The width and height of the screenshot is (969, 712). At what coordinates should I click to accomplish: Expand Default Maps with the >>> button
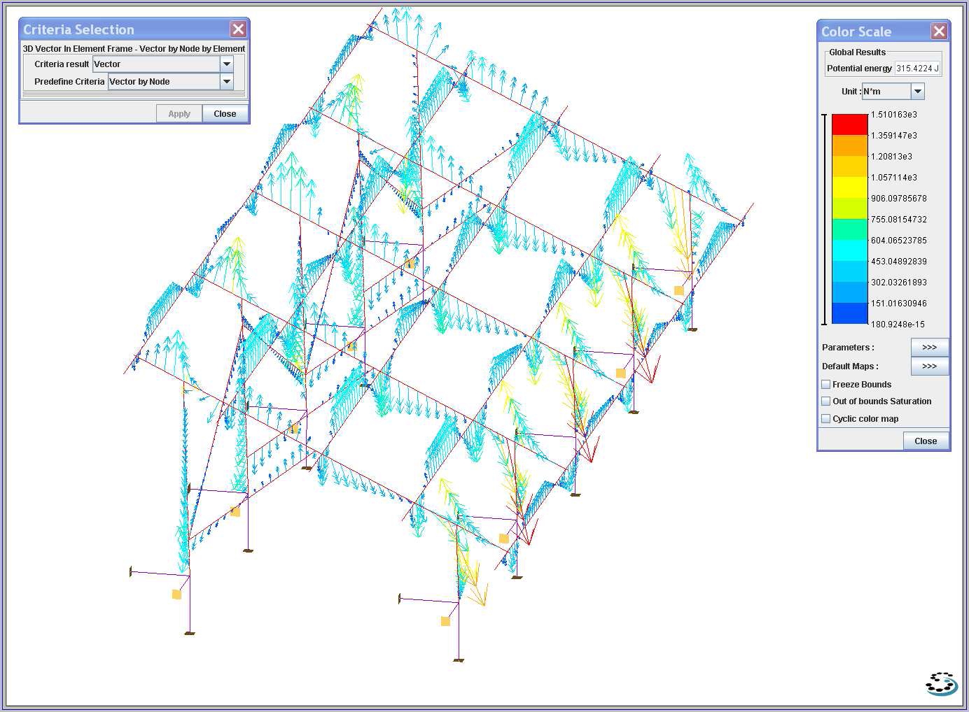929,366
